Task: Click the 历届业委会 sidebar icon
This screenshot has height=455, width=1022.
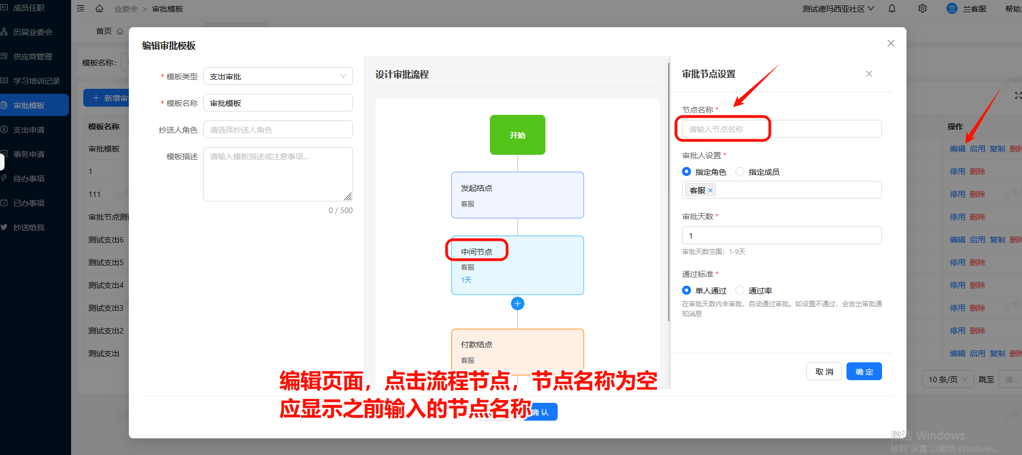Action: [4, 32]
